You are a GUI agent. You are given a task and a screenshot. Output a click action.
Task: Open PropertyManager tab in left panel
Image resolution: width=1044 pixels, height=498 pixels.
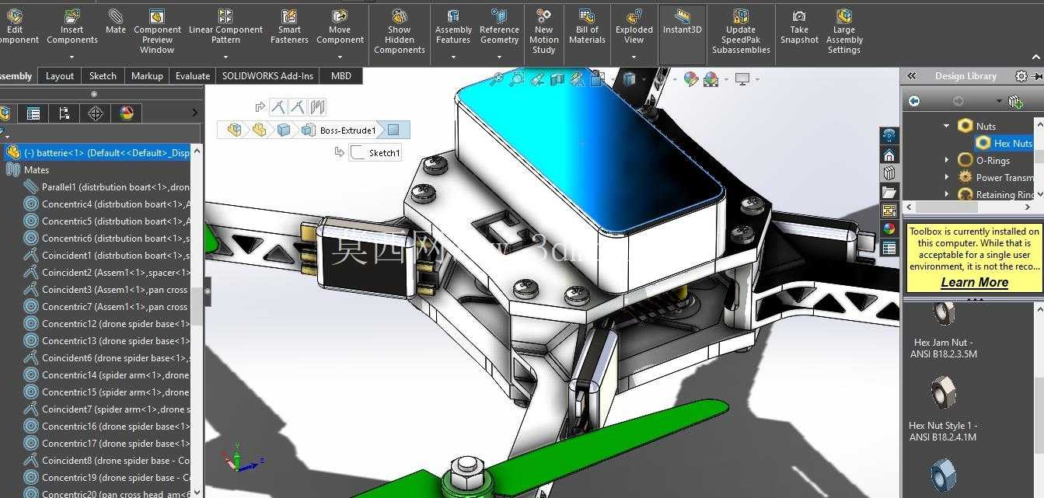[x=33, y=113]
